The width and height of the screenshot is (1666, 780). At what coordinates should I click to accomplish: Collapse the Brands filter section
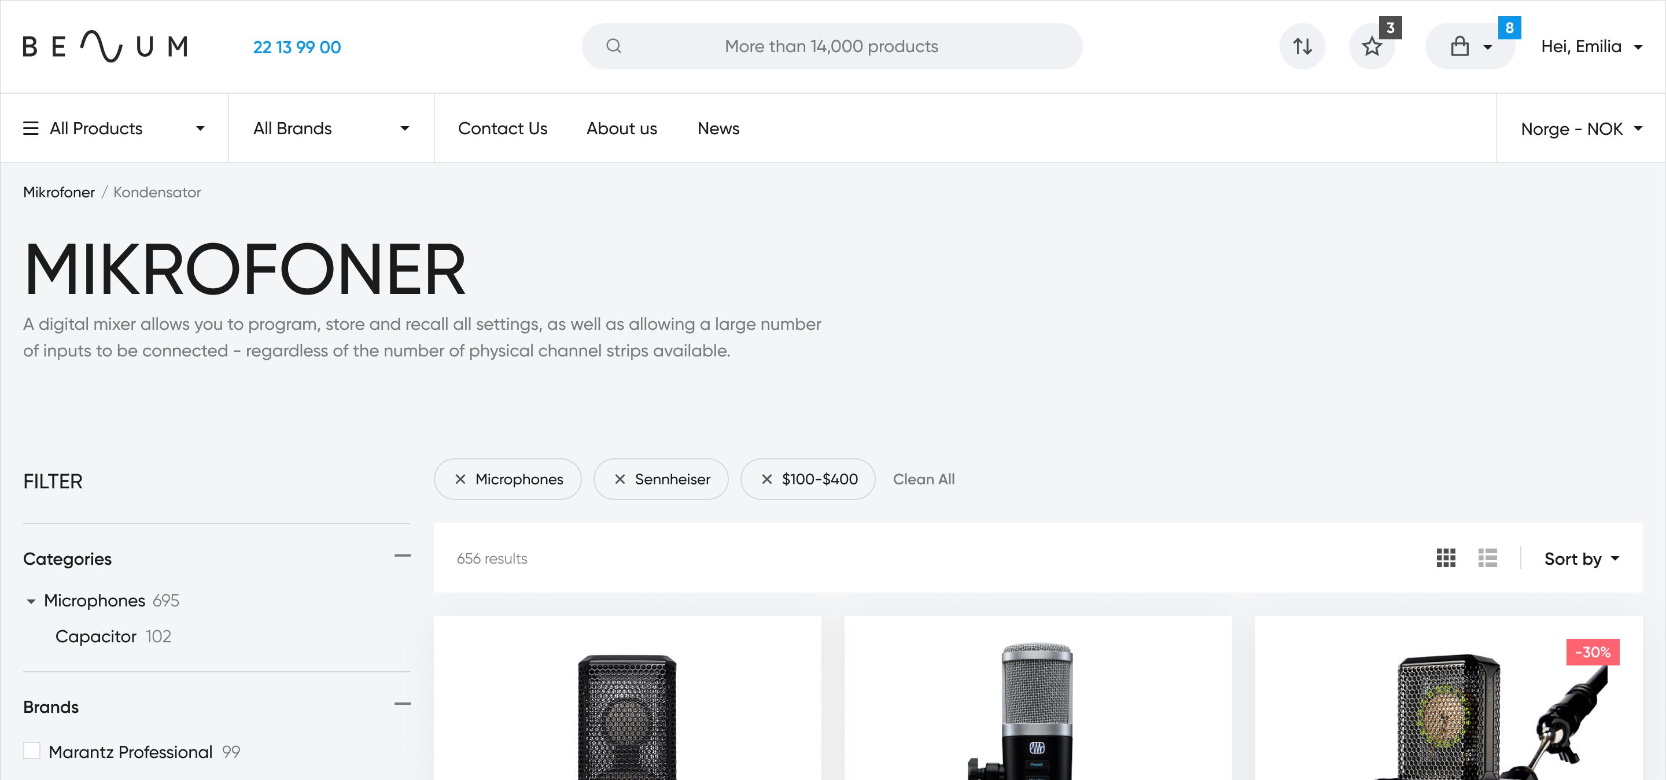pyautogui.click(x=402, y=704)
